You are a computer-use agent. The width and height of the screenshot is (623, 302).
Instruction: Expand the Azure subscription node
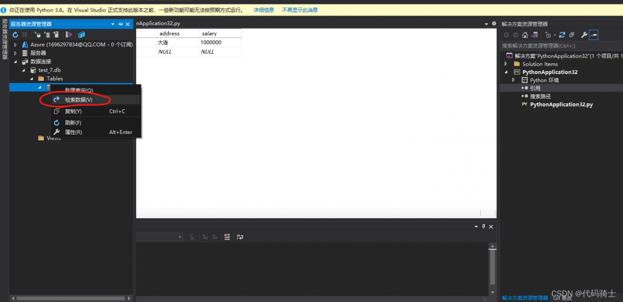15,44
